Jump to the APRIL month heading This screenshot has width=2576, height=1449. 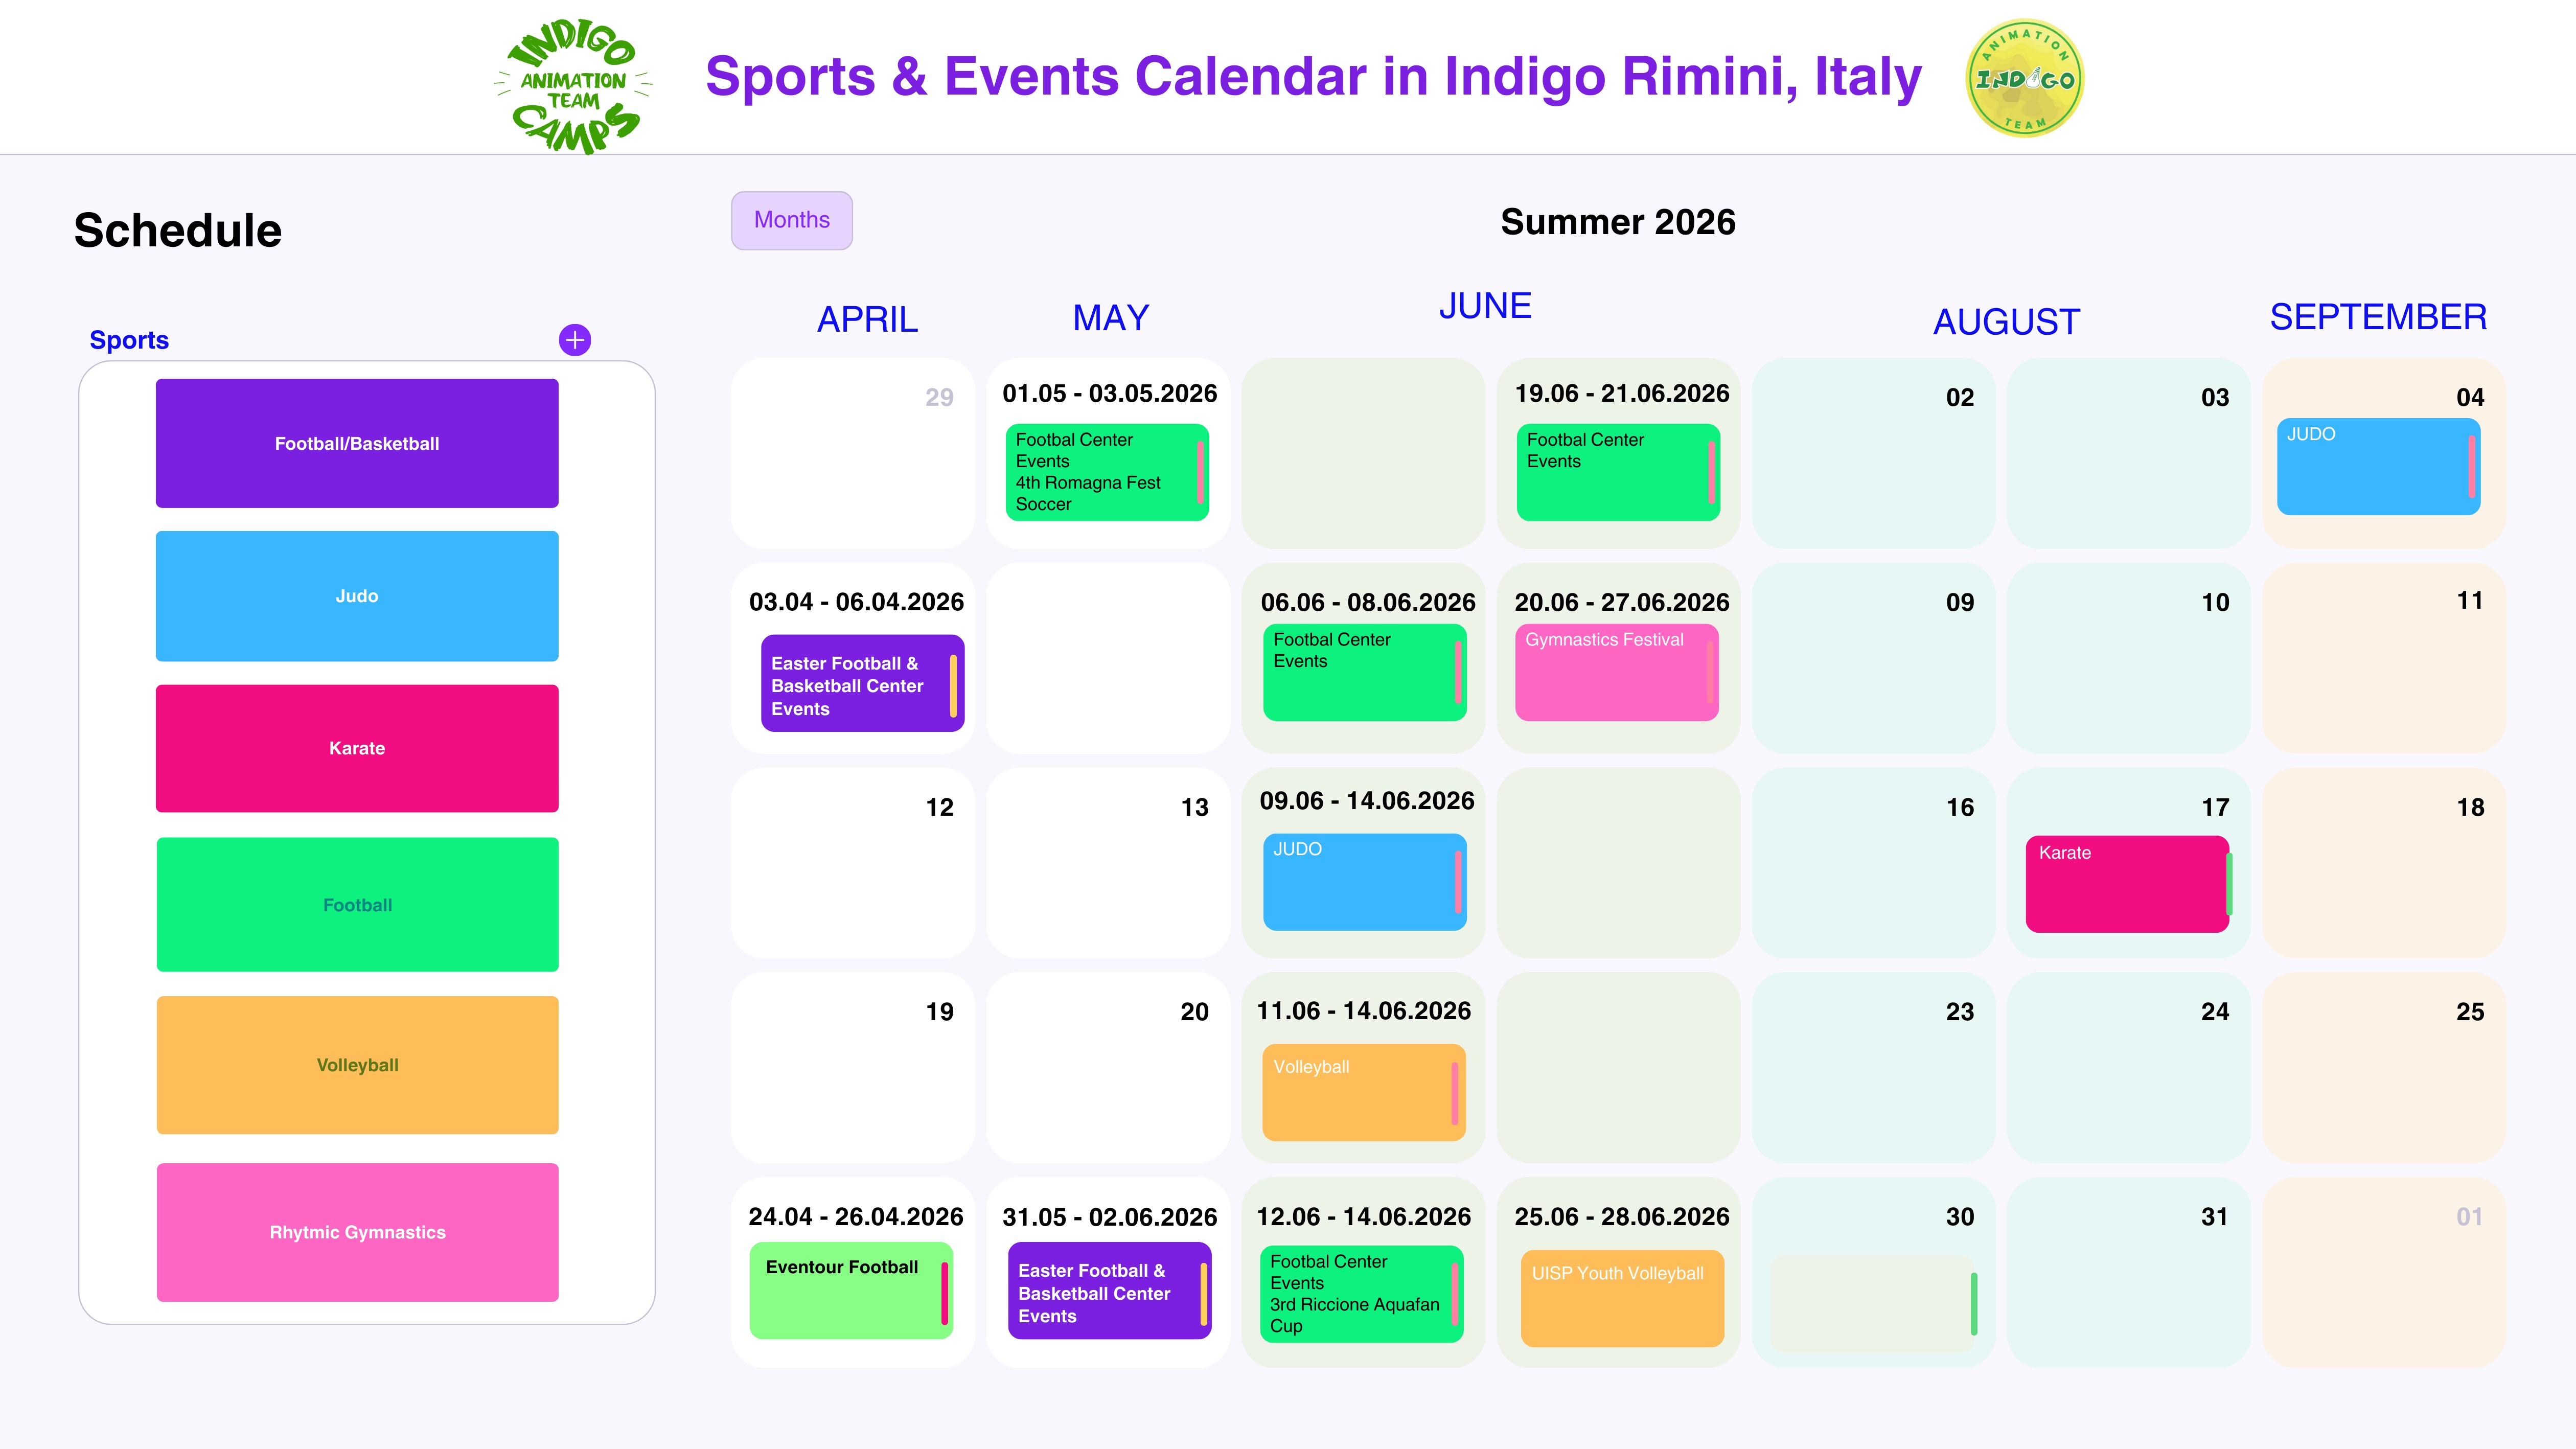click(867, 320)
